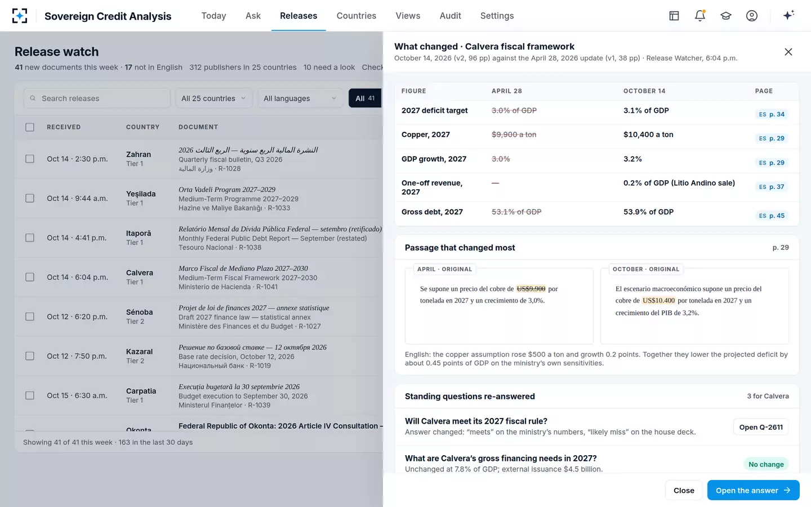Open the Views tab

pos(408,16)
